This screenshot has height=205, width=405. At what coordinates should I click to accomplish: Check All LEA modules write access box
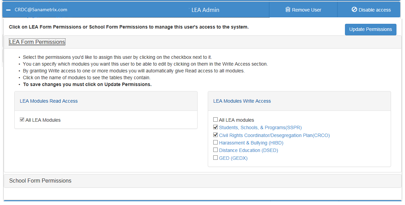pos(215,120)
